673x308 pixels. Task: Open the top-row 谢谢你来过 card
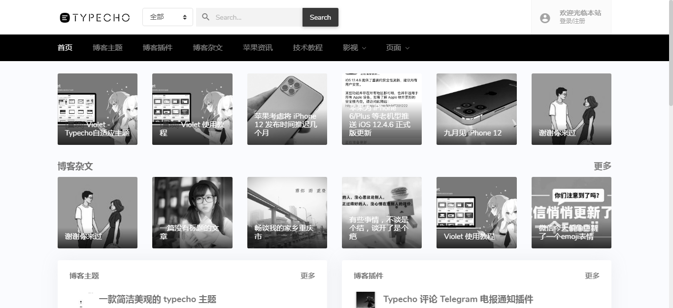point(572,109)
